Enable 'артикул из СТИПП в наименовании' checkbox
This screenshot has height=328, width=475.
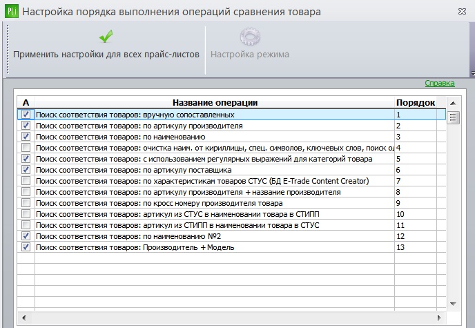pyautogui.click(x=26, y=225)
